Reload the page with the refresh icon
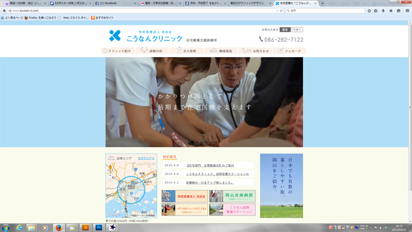The height and width of the screenshot is (232, 412). [281, 11]
